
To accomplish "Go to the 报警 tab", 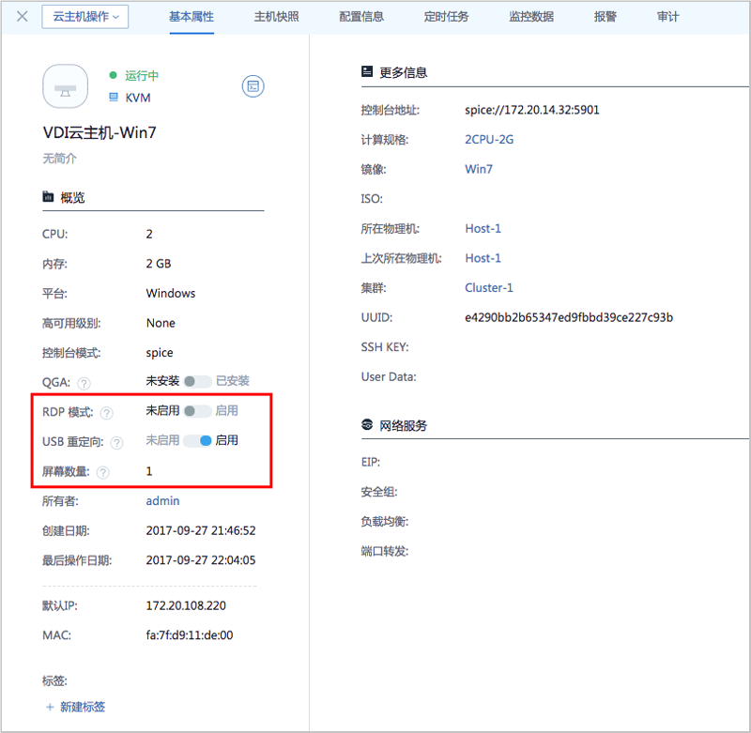I will (x=605, y=17).
